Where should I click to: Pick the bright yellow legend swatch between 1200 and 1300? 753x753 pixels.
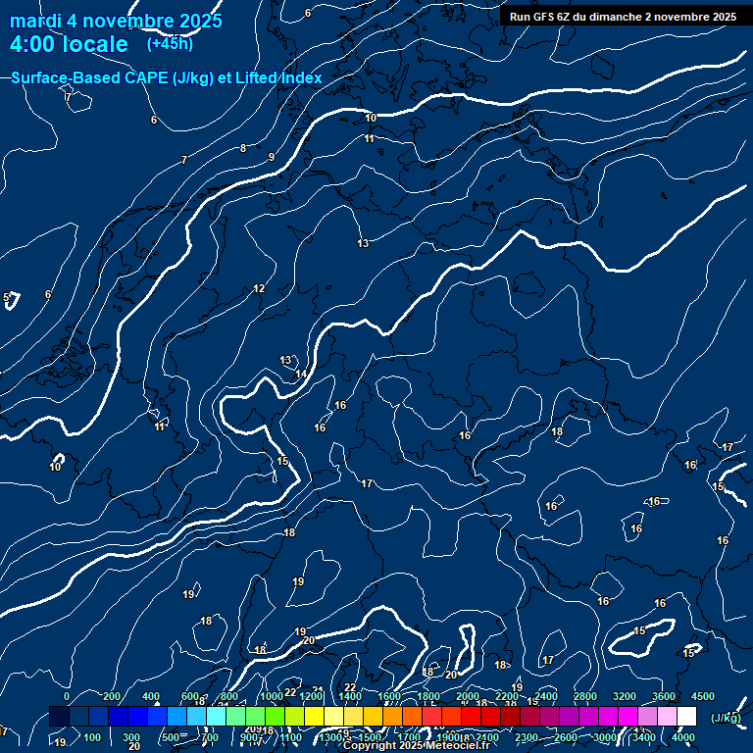(x=314, y=716)
